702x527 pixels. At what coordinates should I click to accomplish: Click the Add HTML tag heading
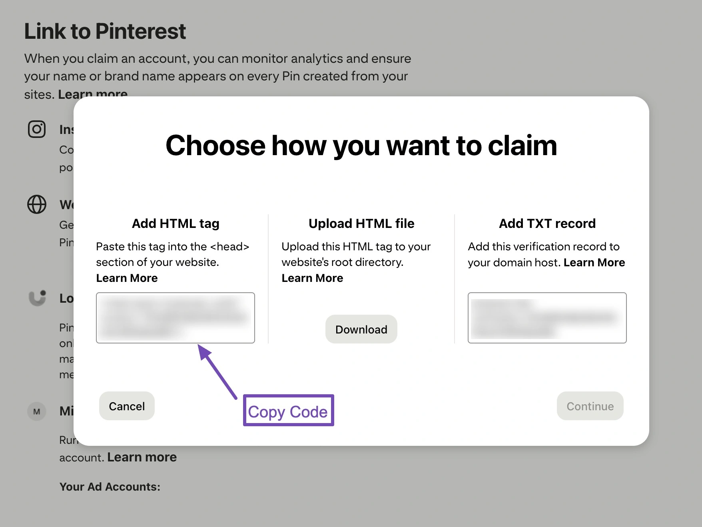175,223
